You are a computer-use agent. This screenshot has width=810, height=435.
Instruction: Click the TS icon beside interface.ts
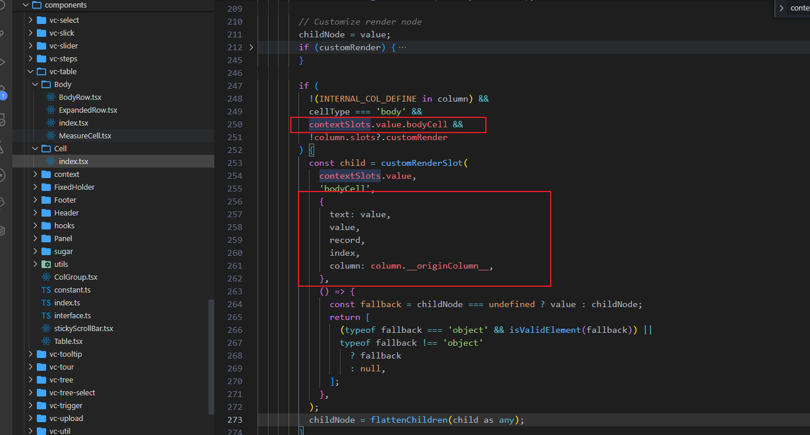45,315
